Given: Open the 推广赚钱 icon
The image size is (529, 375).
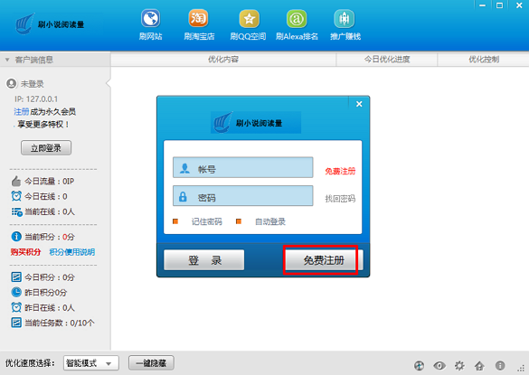Looking at the screenshot, I should pyautogui.click(x=345, y=19).
